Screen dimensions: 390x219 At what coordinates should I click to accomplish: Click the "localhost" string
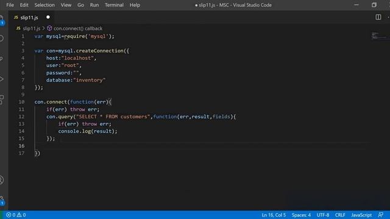point(77,58)
